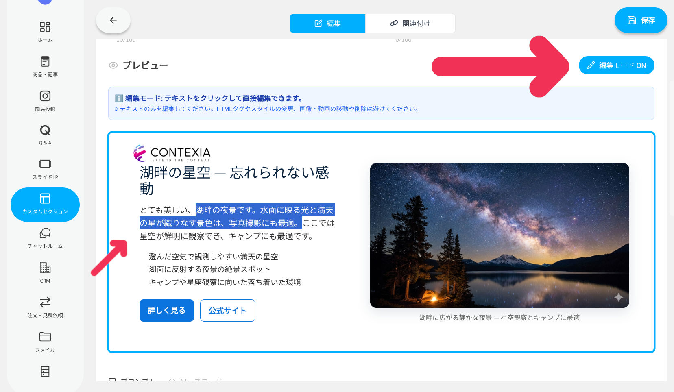Select the 商品・記事 icon
The width and height of the screenshot is (674, 392).
(45, 64)
